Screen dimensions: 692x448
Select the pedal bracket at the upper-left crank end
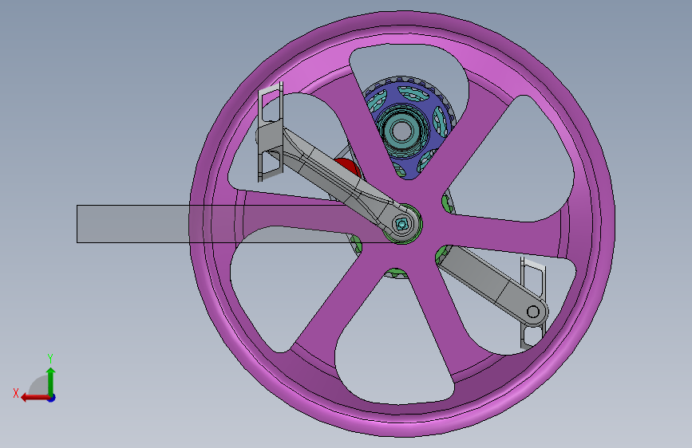point(270,132)
